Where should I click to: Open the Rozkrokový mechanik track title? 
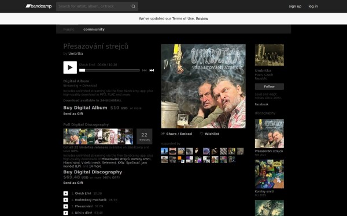coord(91,200)
